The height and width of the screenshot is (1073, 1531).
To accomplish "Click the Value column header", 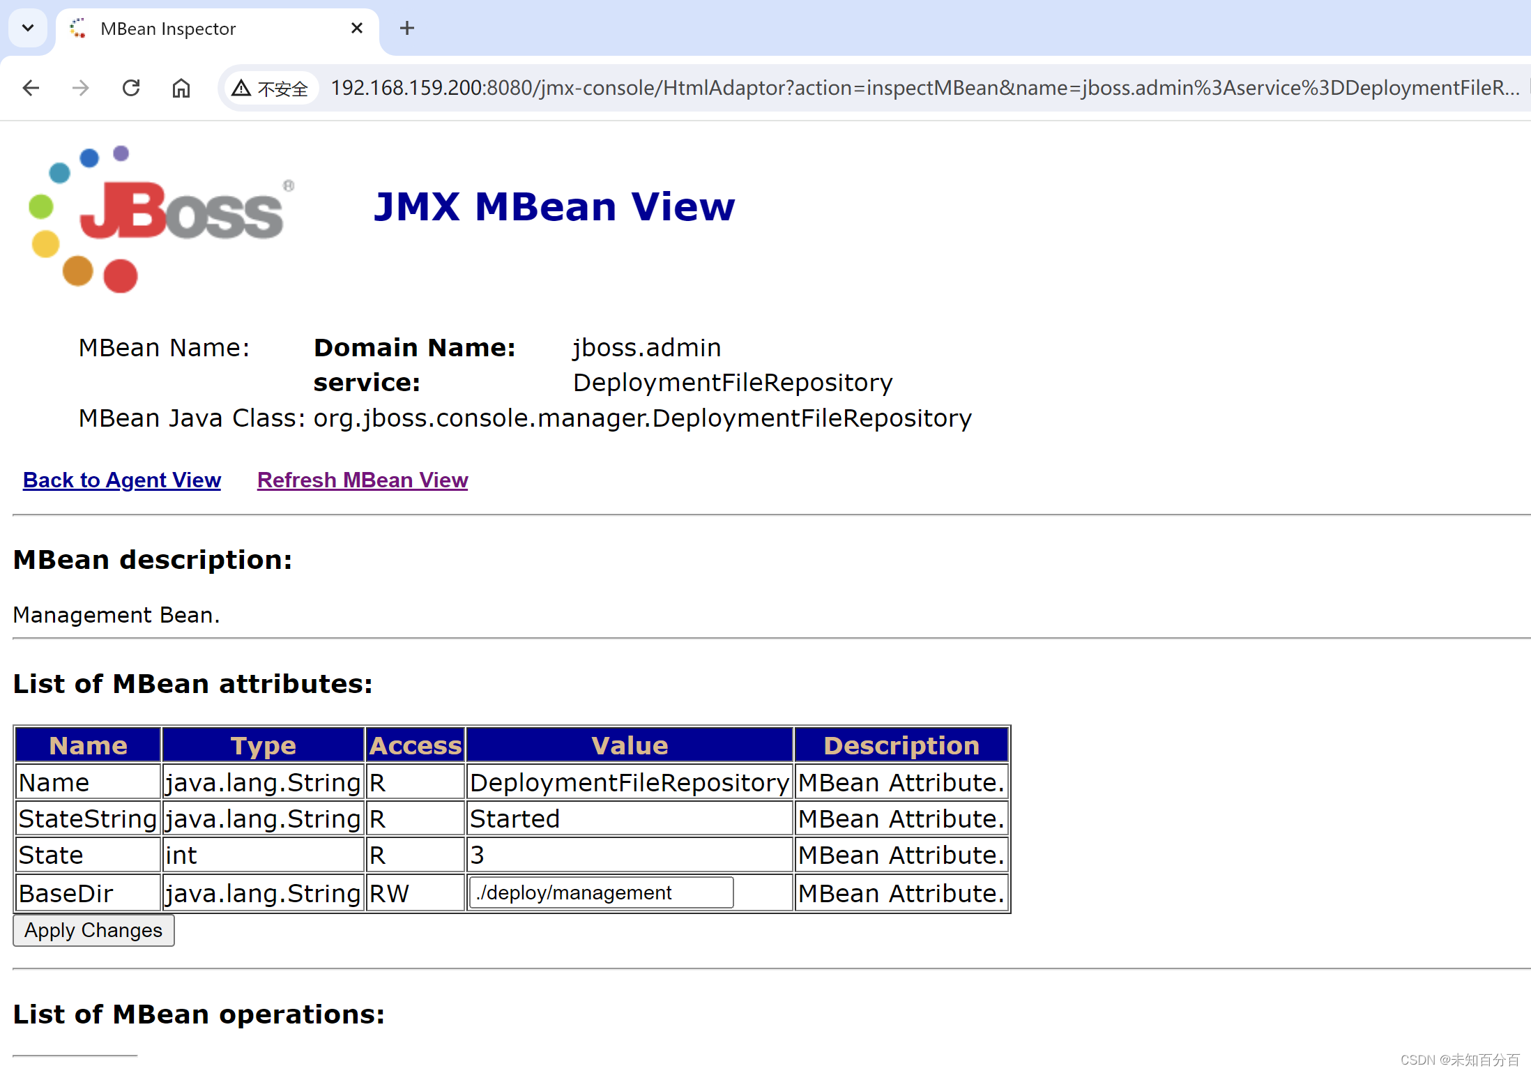I will coord(629,745).
